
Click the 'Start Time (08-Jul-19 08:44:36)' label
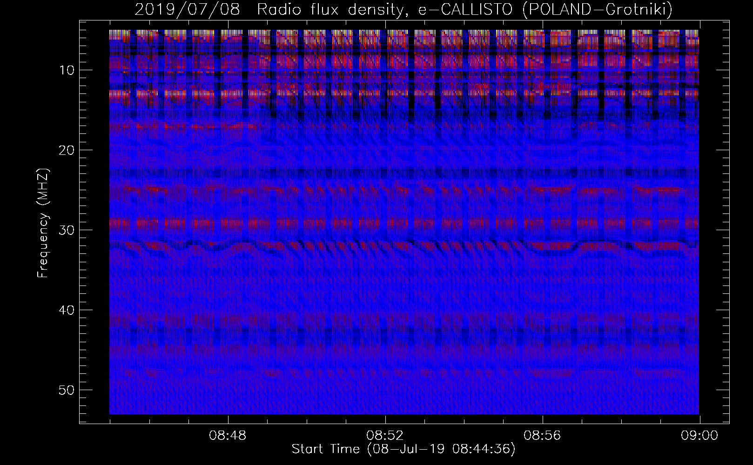403,449
